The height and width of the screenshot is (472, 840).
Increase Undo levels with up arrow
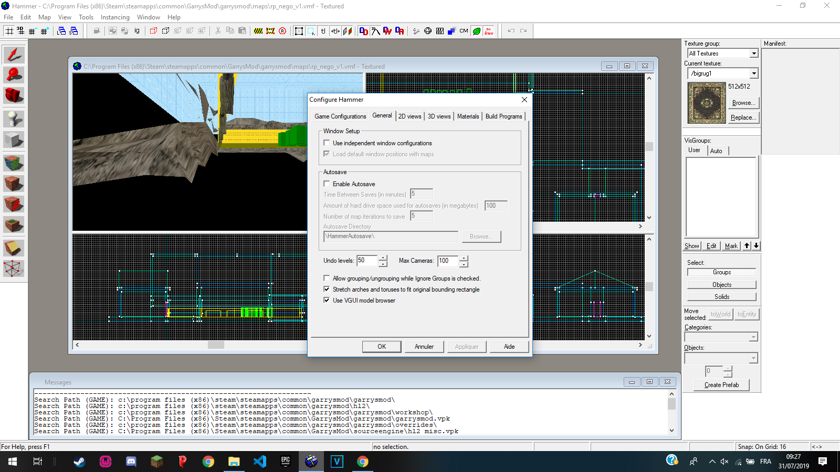coord(383,258)
